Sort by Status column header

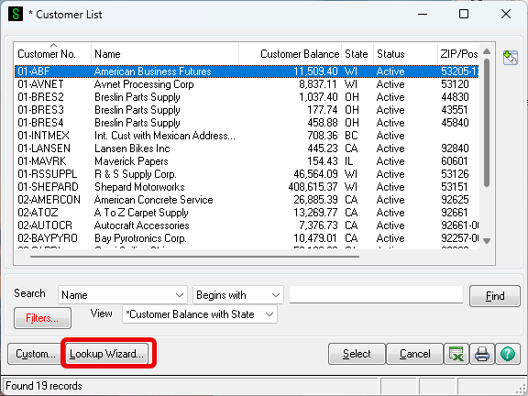(405, 53)
